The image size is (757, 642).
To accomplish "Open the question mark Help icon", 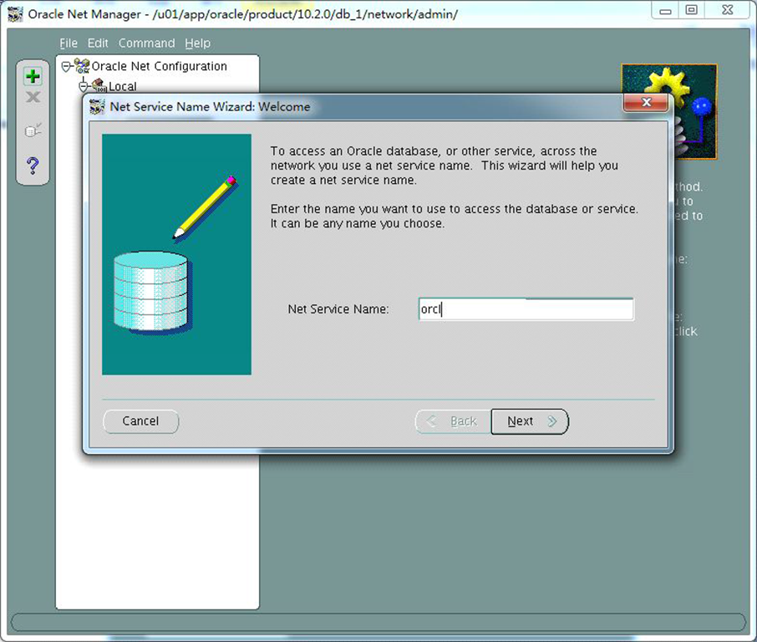I will click(x=33, y=166).
